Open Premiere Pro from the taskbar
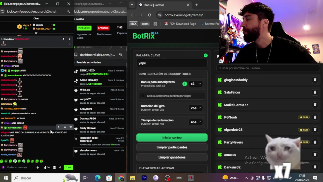 point(144,178)
